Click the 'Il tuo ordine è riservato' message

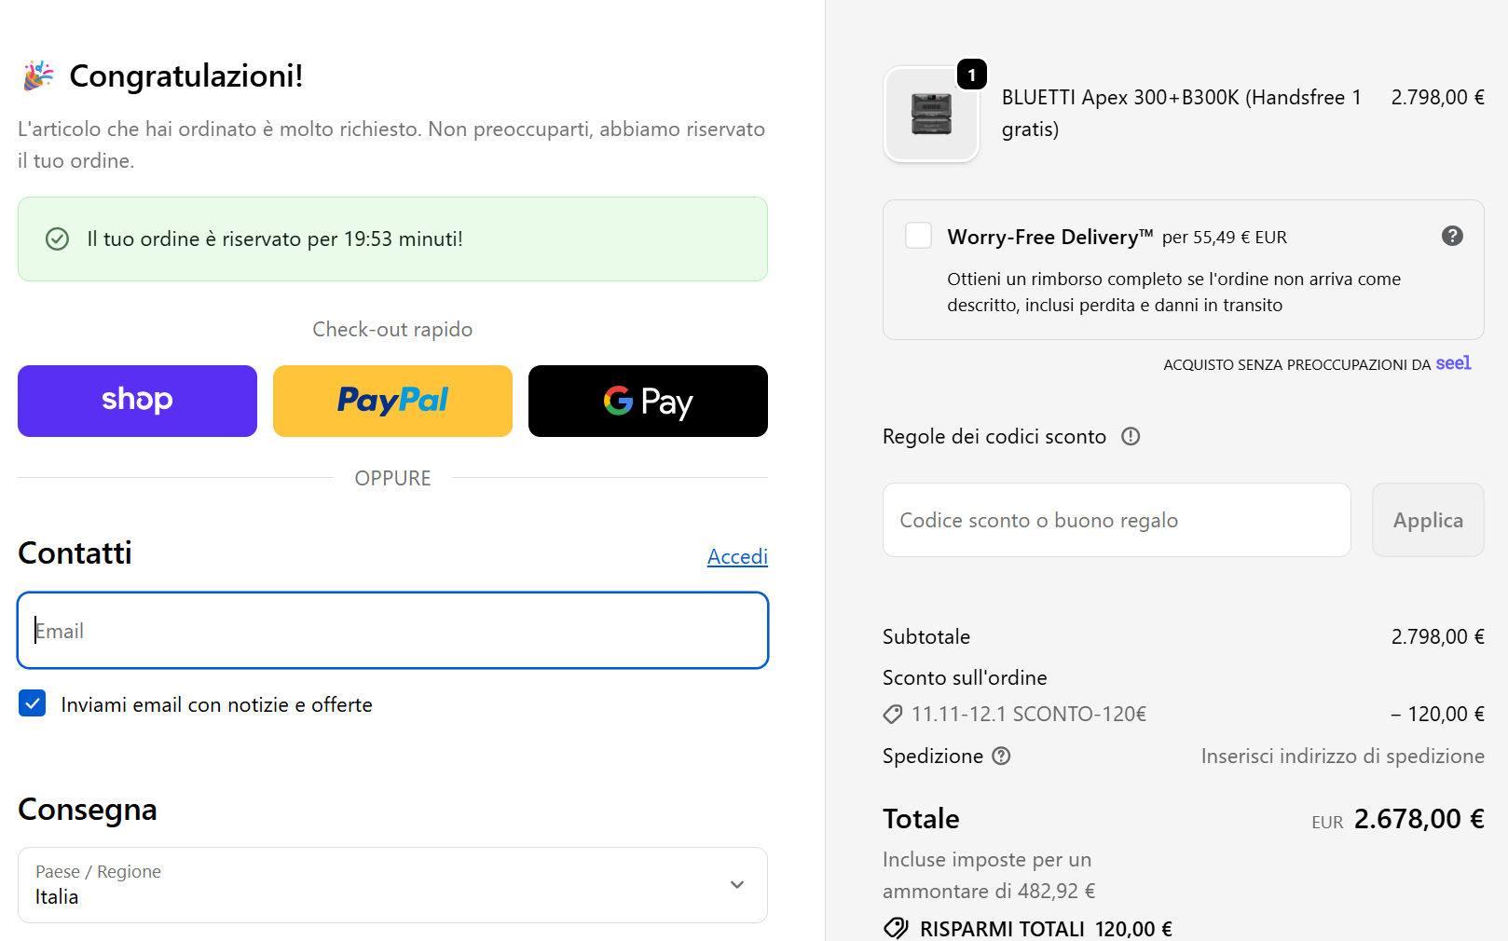point(275,239)
